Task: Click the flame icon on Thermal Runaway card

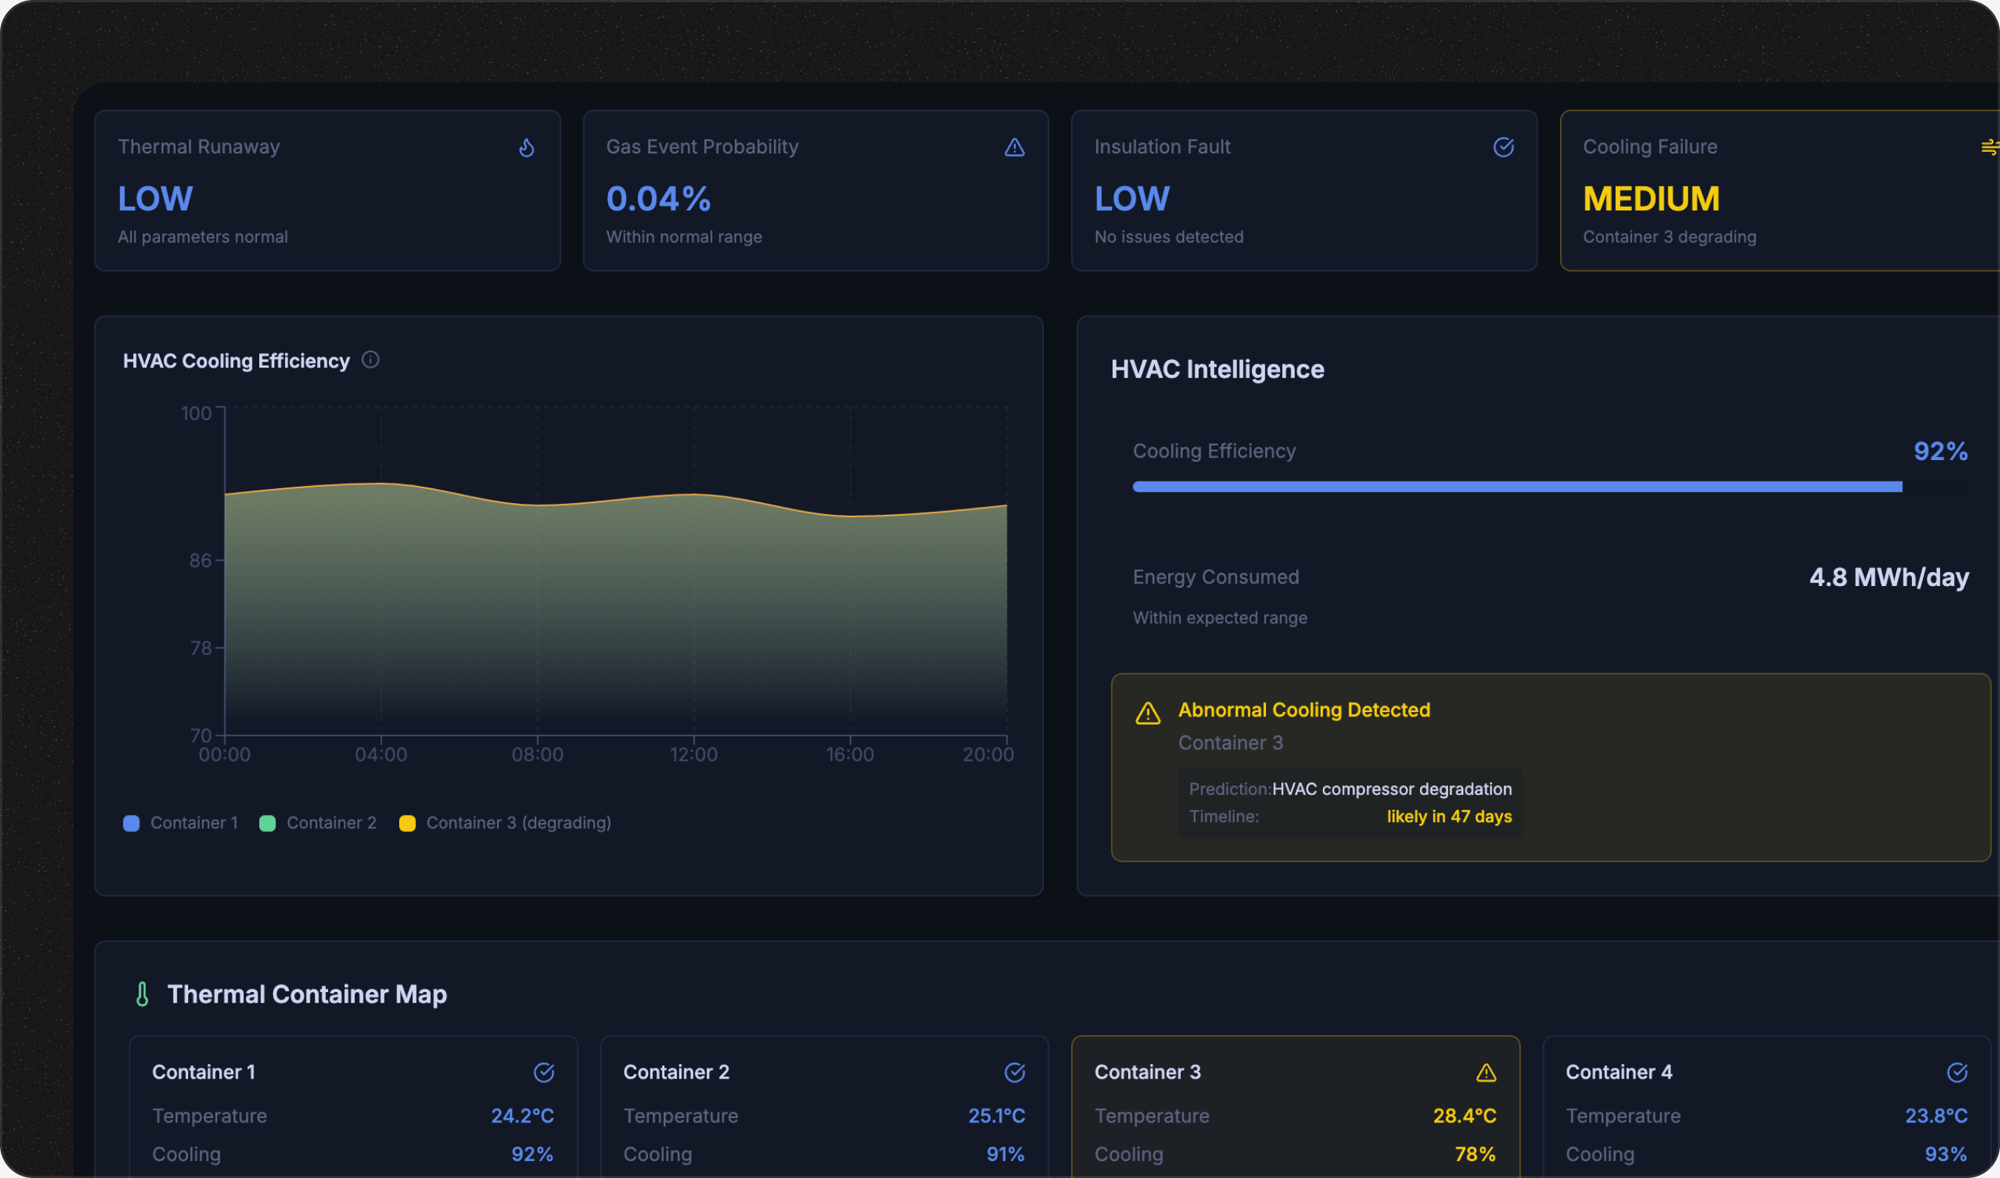Action: tap(526, 147)
